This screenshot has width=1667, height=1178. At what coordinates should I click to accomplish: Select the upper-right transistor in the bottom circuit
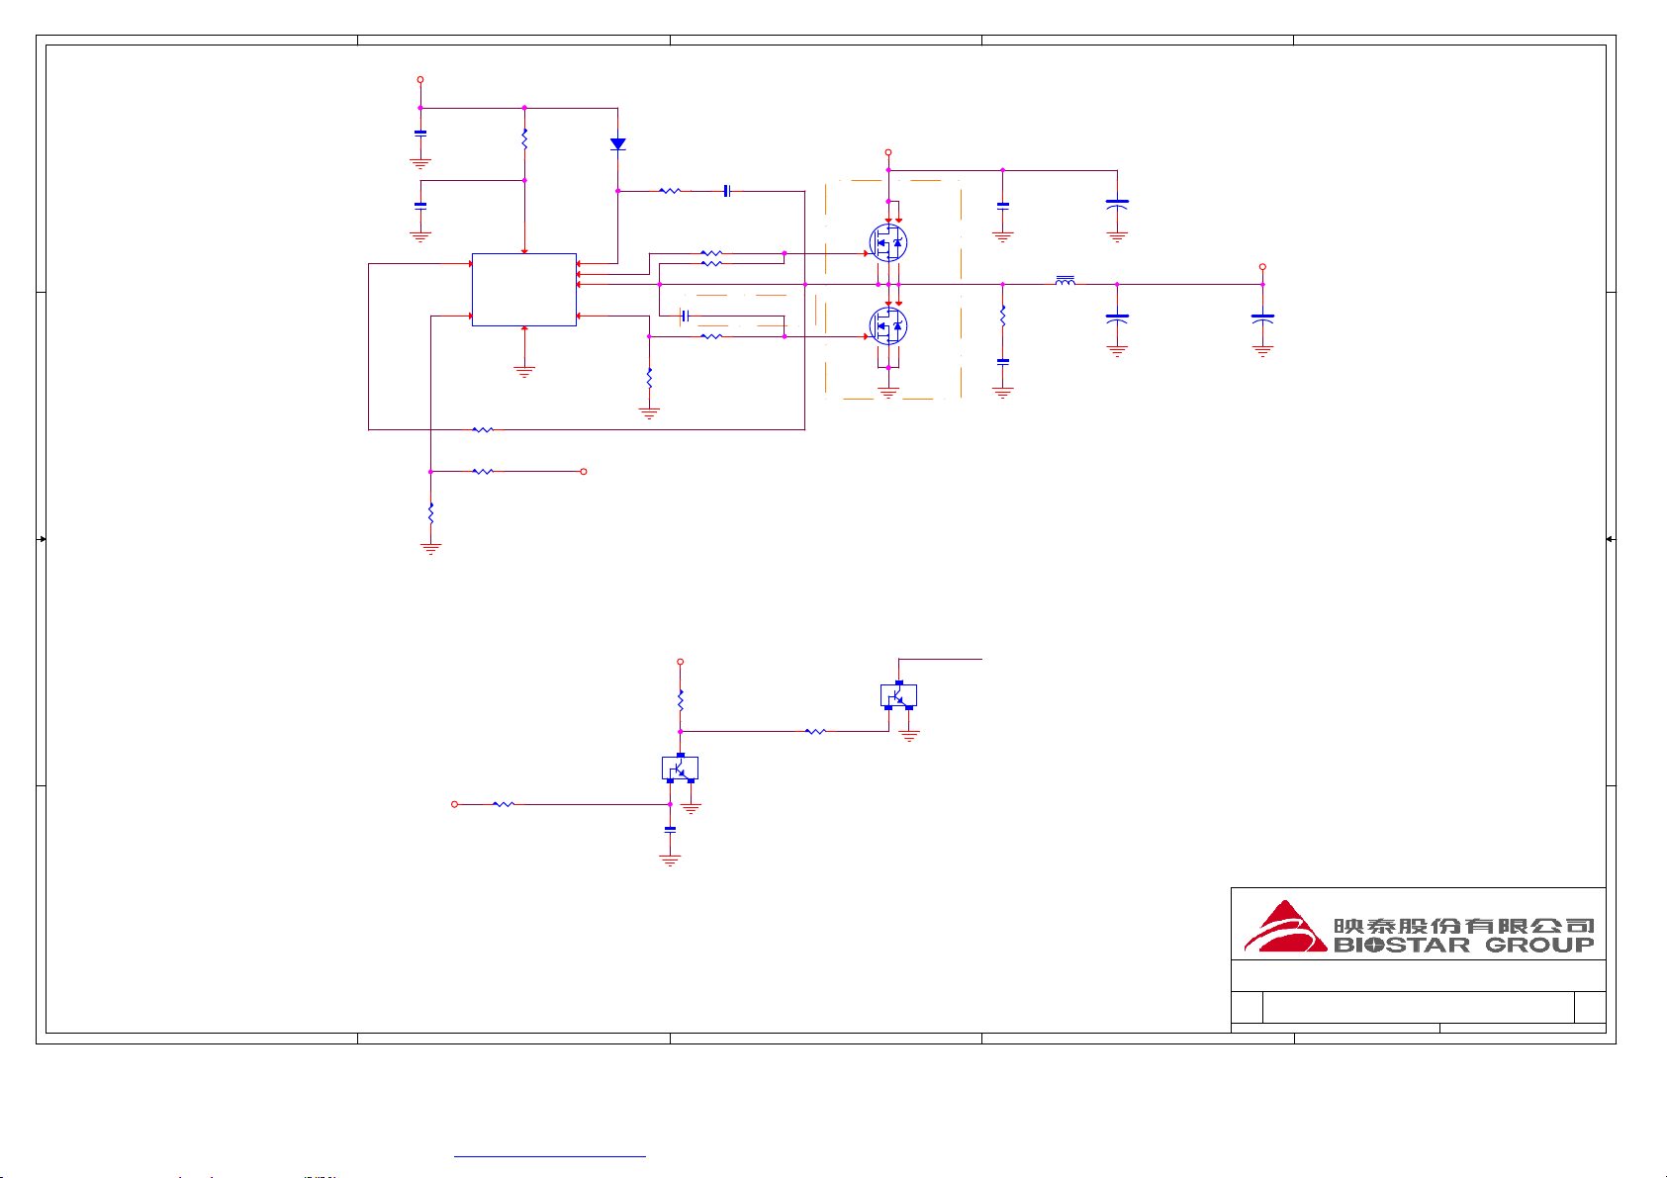898,695
